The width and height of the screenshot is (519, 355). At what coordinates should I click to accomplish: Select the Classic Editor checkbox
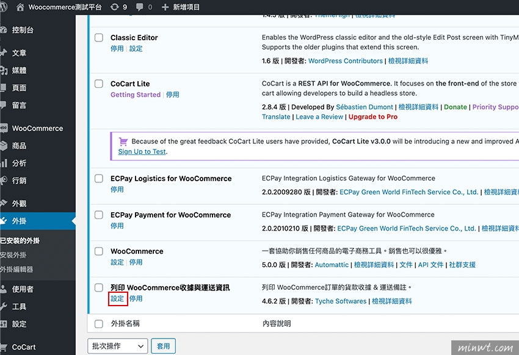[99, 38]
